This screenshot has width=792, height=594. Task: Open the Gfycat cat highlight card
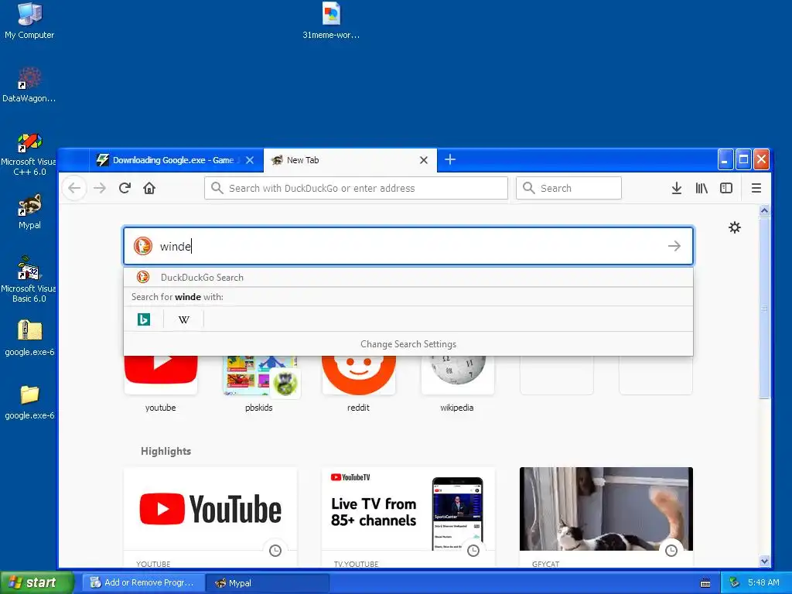606,517
